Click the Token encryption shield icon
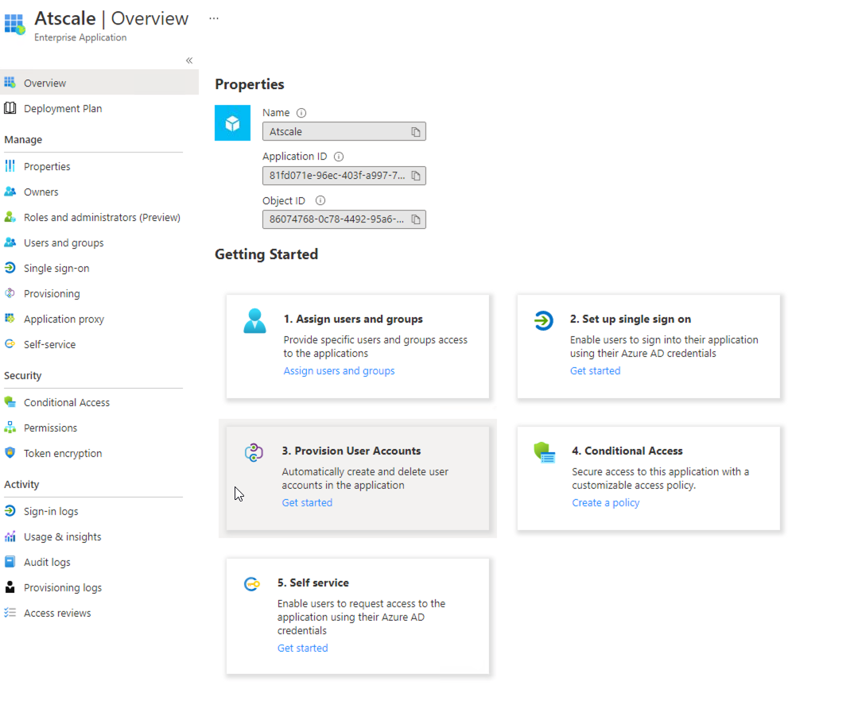Viewport: 862px width, 705px height. [x=10, y=453]
